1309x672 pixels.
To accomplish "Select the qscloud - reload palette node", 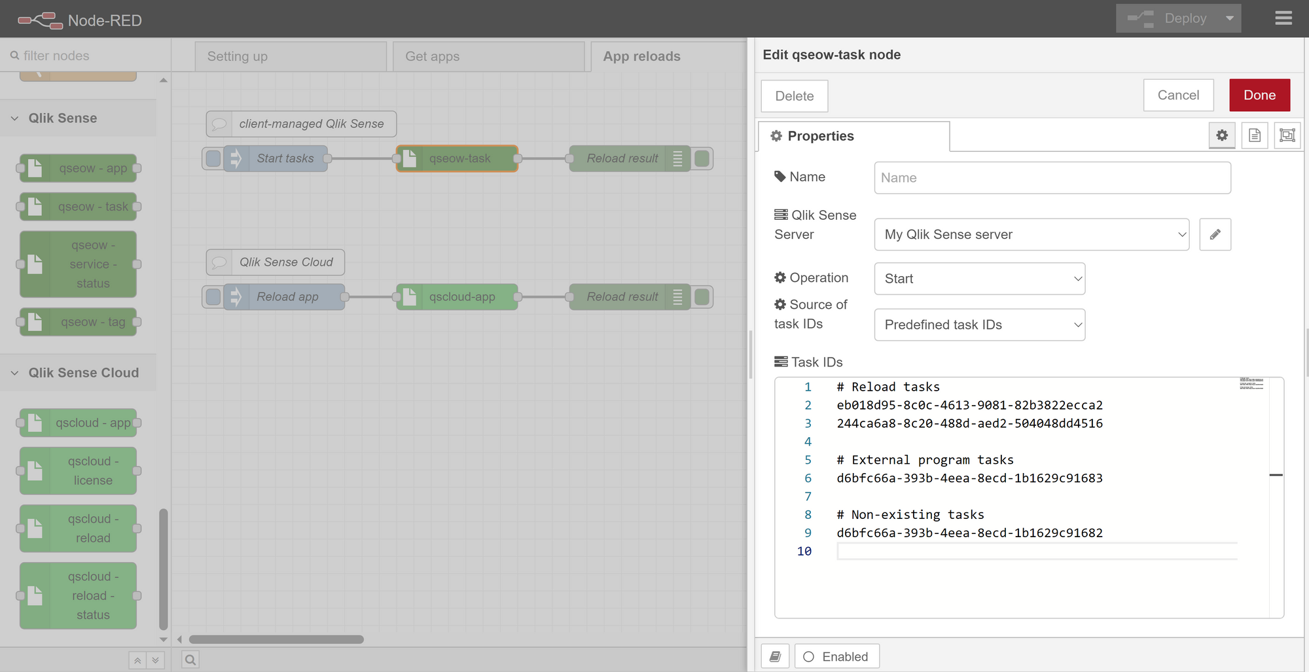I will tap(79, 529).
